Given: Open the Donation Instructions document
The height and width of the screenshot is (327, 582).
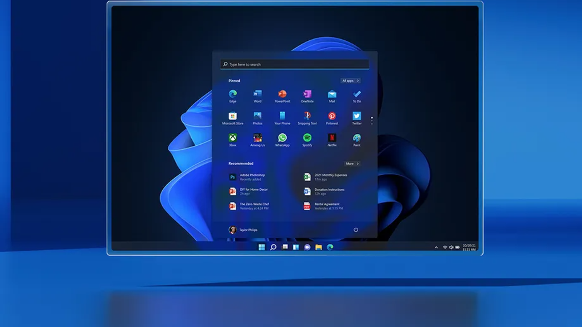Looking at the screenshot, I should click(324, 191).
